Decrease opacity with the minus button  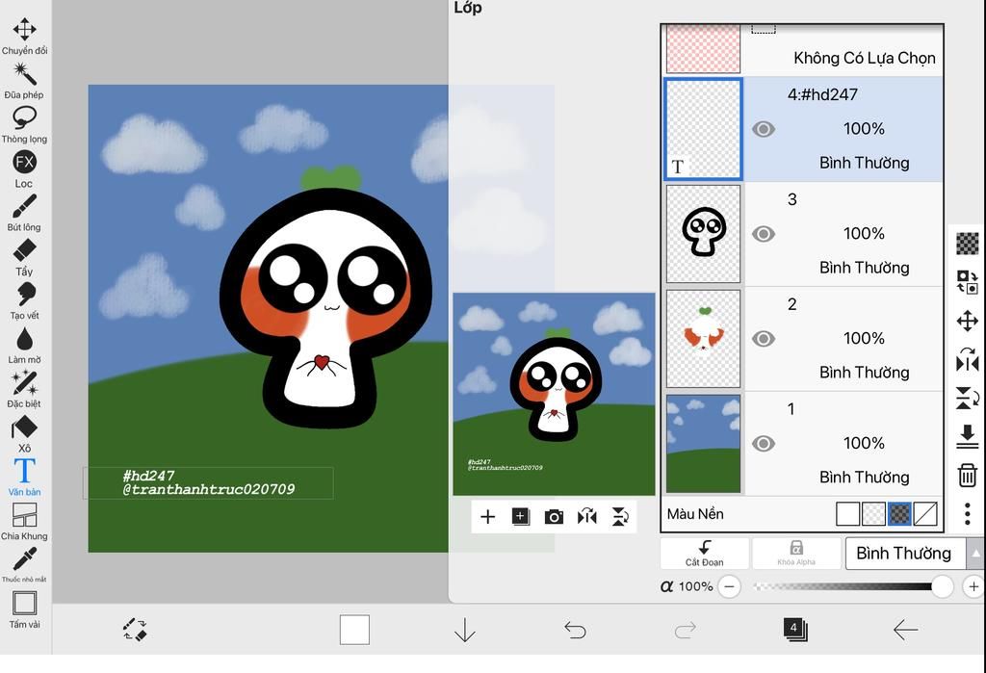(x=730, y=587)
